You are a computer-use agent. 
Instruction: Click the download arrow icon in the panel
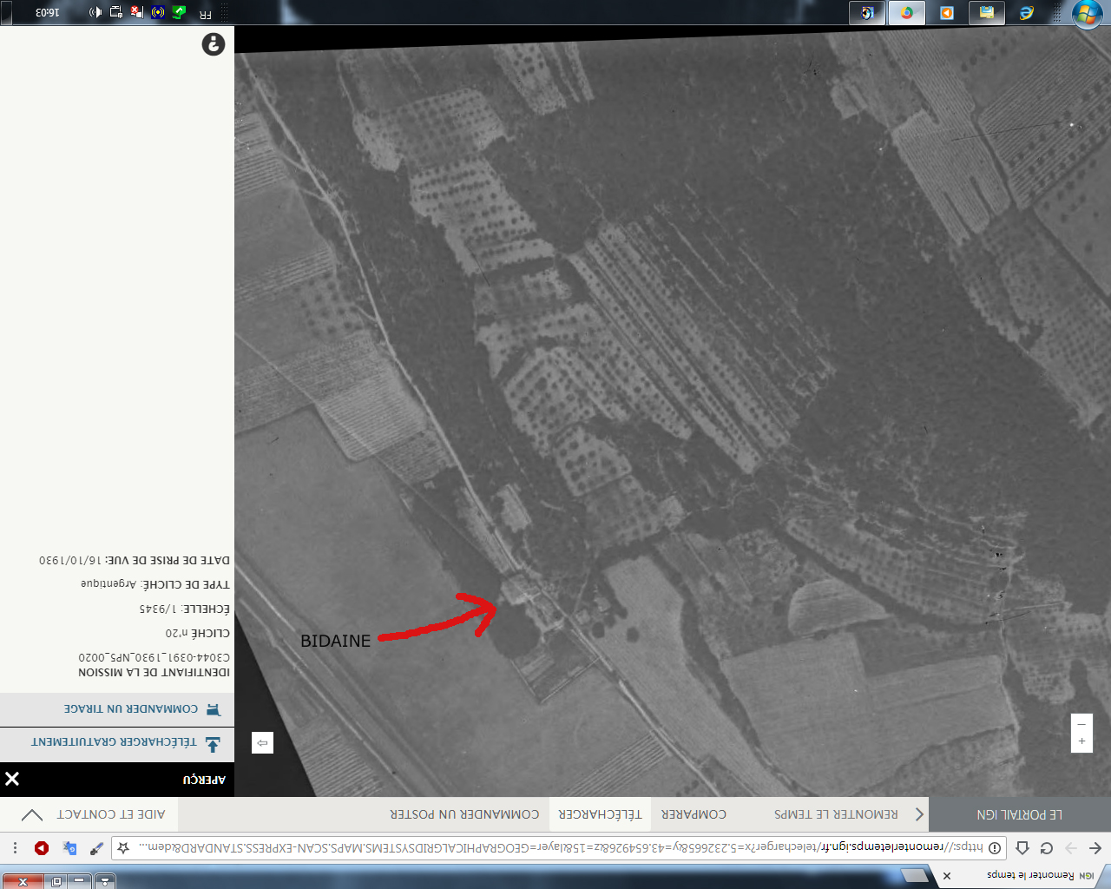coord(213,743)
